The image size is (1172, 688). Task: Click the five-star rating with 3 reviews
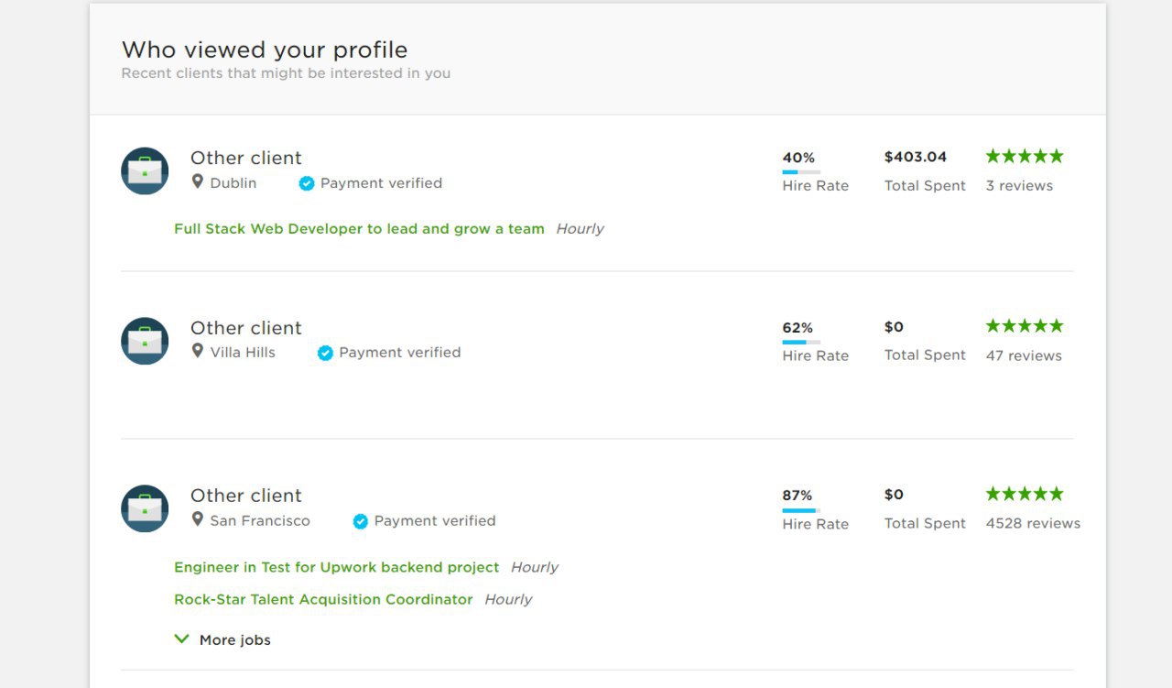coord(1025,157)
